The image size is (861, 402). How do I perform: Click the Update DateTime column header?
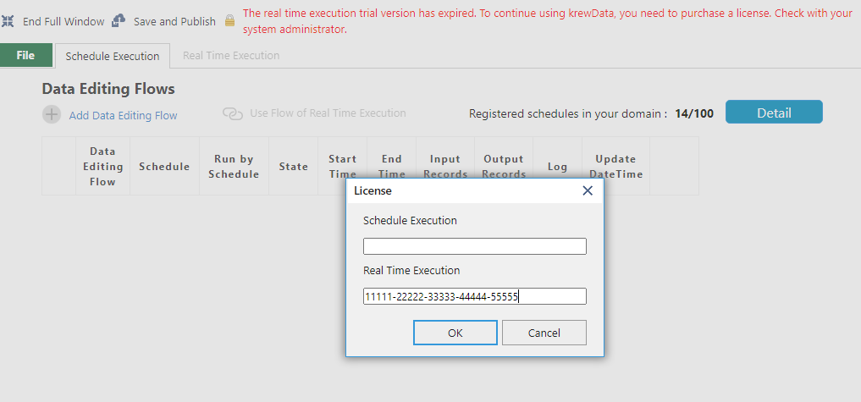click(615, 167)
